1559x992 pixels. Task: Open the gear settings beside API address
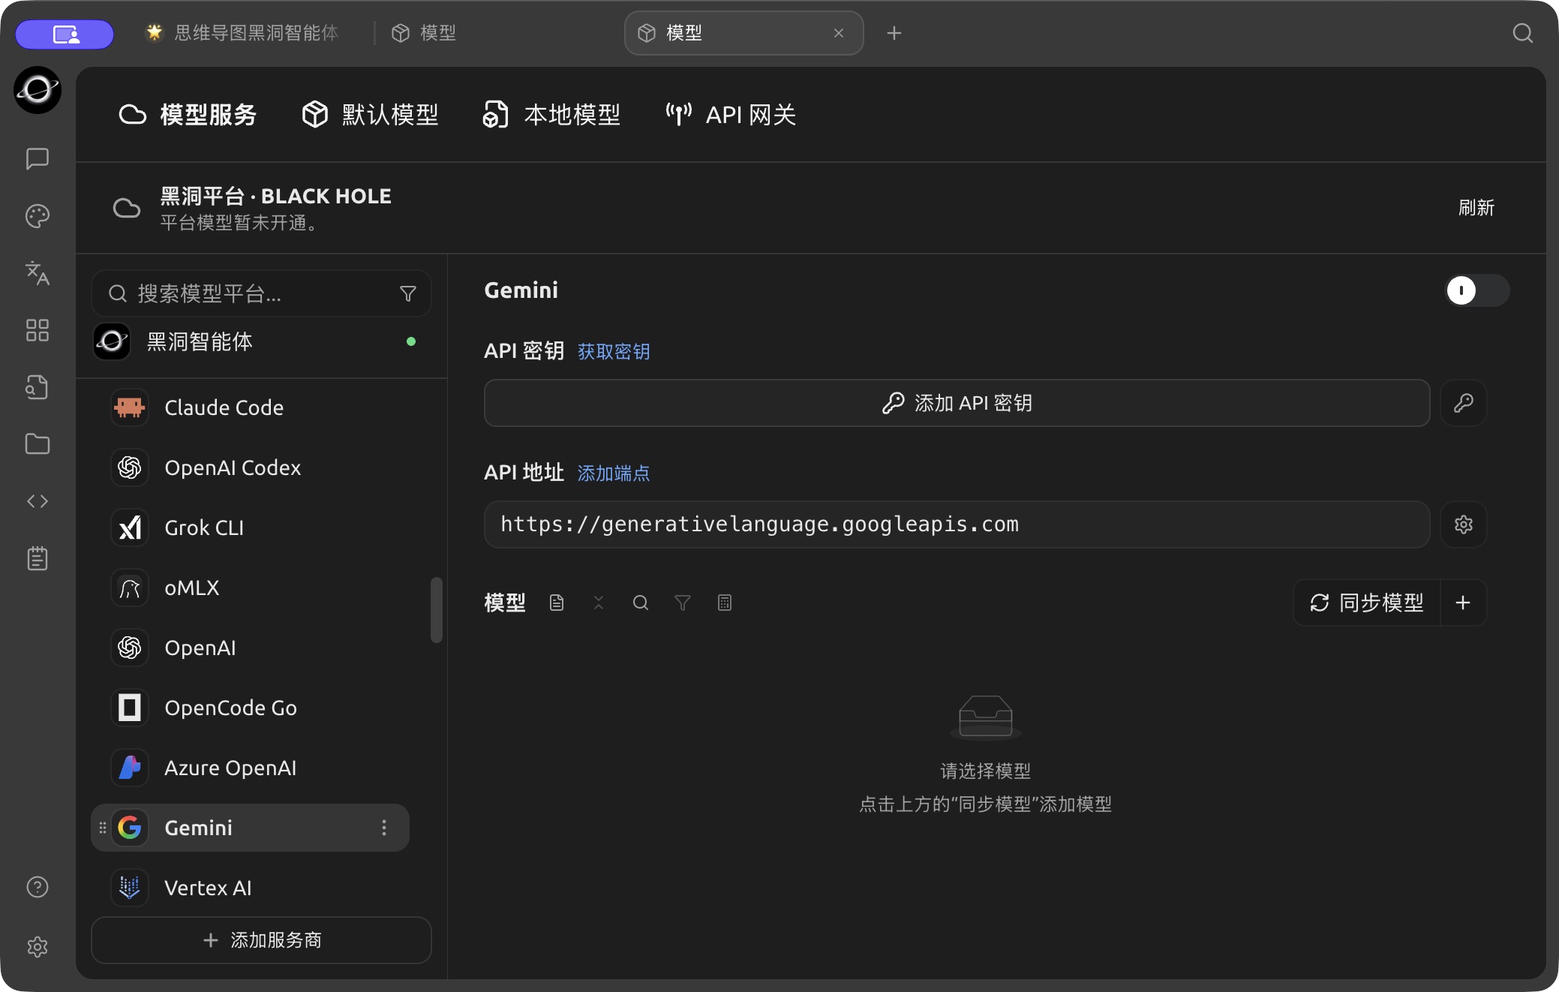(1463, 525)
